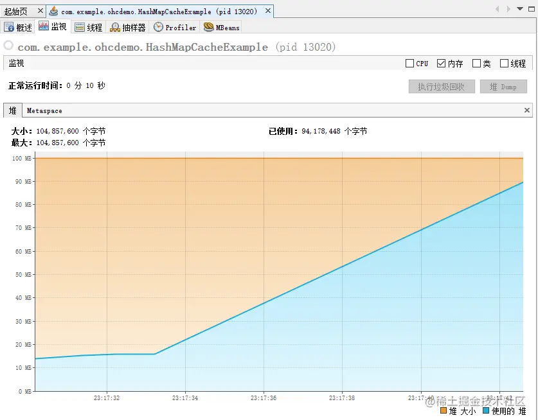
Task: Select the 堆 heap sub-tab
Action: tap(13, 110)
